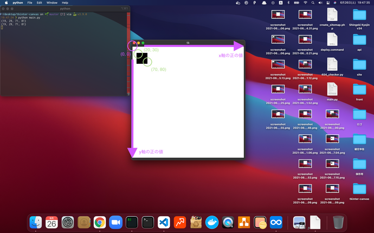Open Zoom from the Dock
Screen dimensions: 374x233
click(x=115, y=222)
